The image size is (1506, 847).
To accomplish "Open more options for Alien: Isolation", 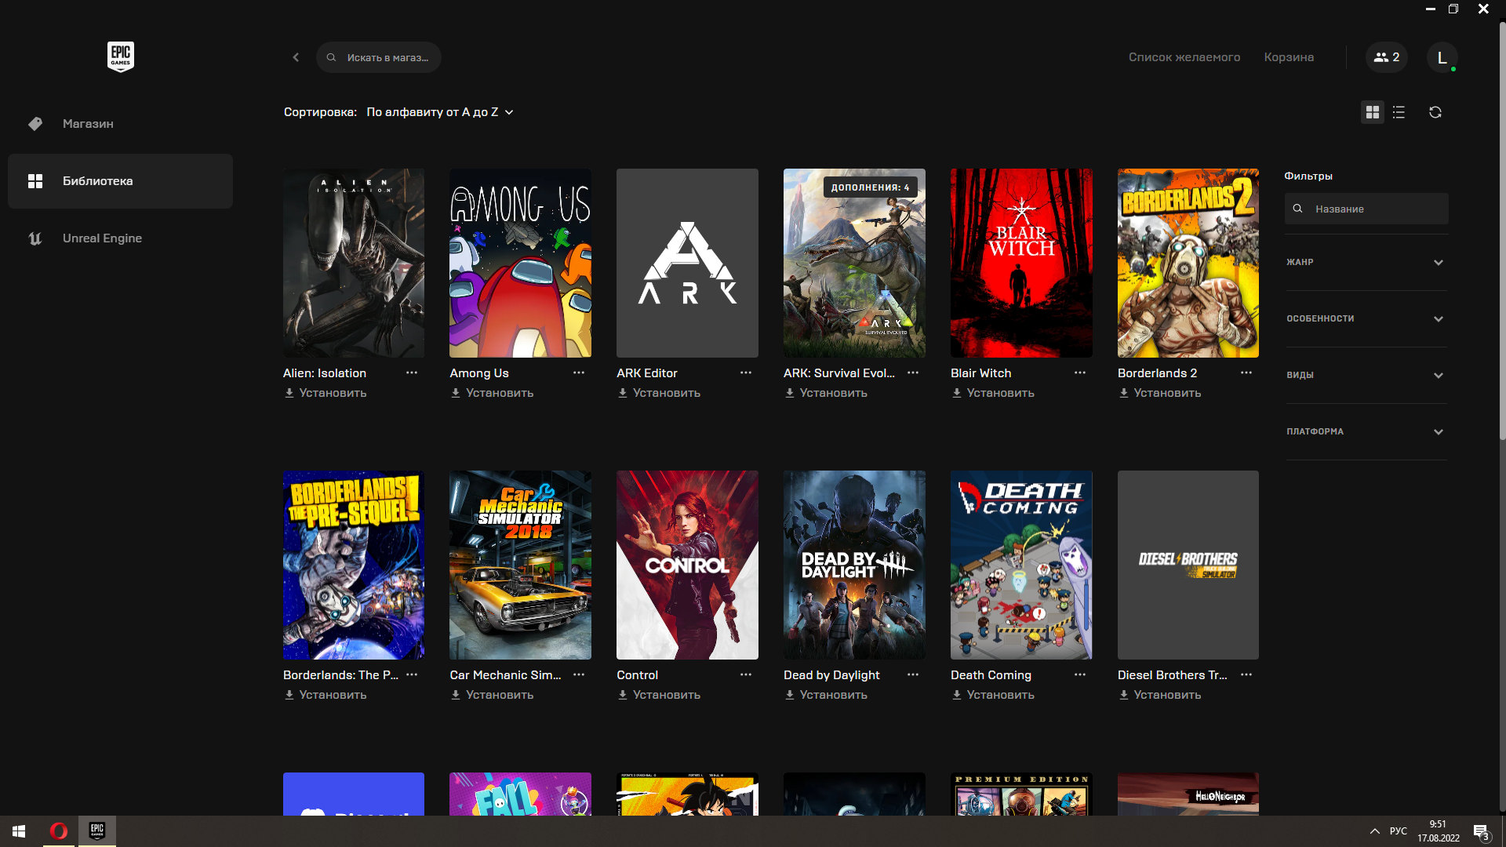I will point(412,373).
